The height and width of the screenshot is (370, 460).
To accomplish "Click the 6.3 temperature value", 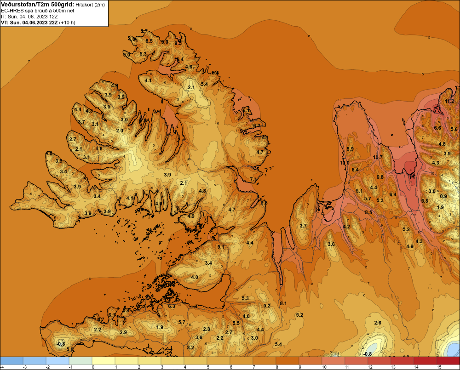I will click(x=171, y=307).
